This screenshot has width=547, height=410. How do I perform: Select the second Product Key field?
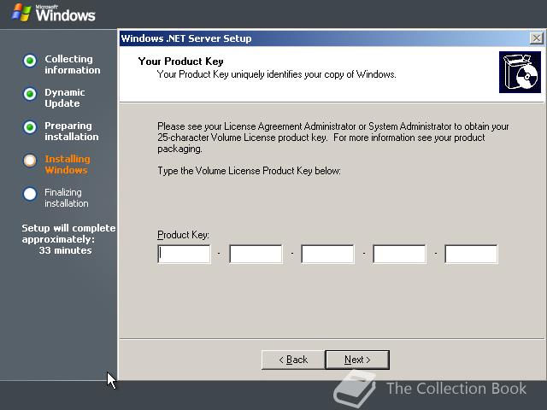(x=256, y=254)
